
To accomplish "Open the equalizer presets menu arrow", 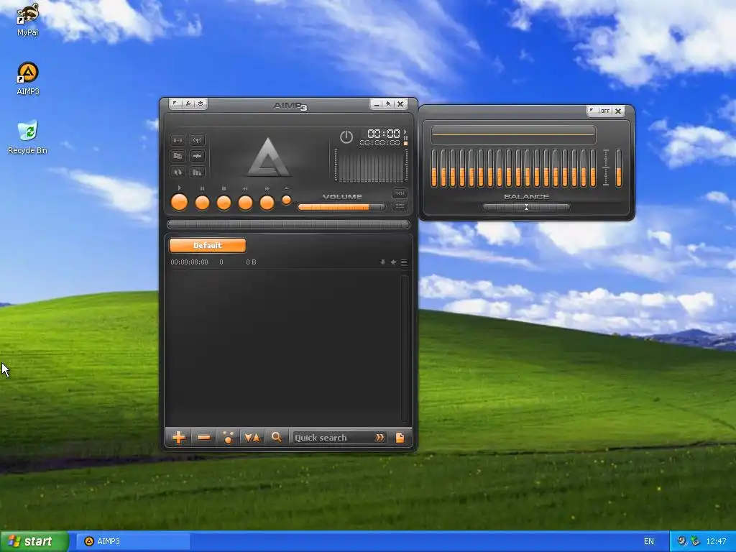I will (x=592, y=111).
